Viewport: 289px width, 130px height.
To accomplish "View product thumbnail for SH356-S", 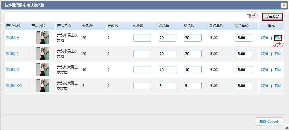I will [x=43, y=54].
